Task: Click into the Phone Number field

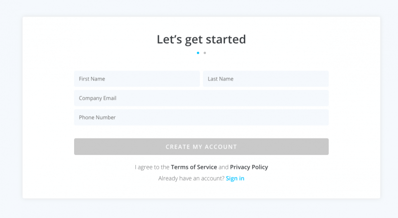Action: 201,118
